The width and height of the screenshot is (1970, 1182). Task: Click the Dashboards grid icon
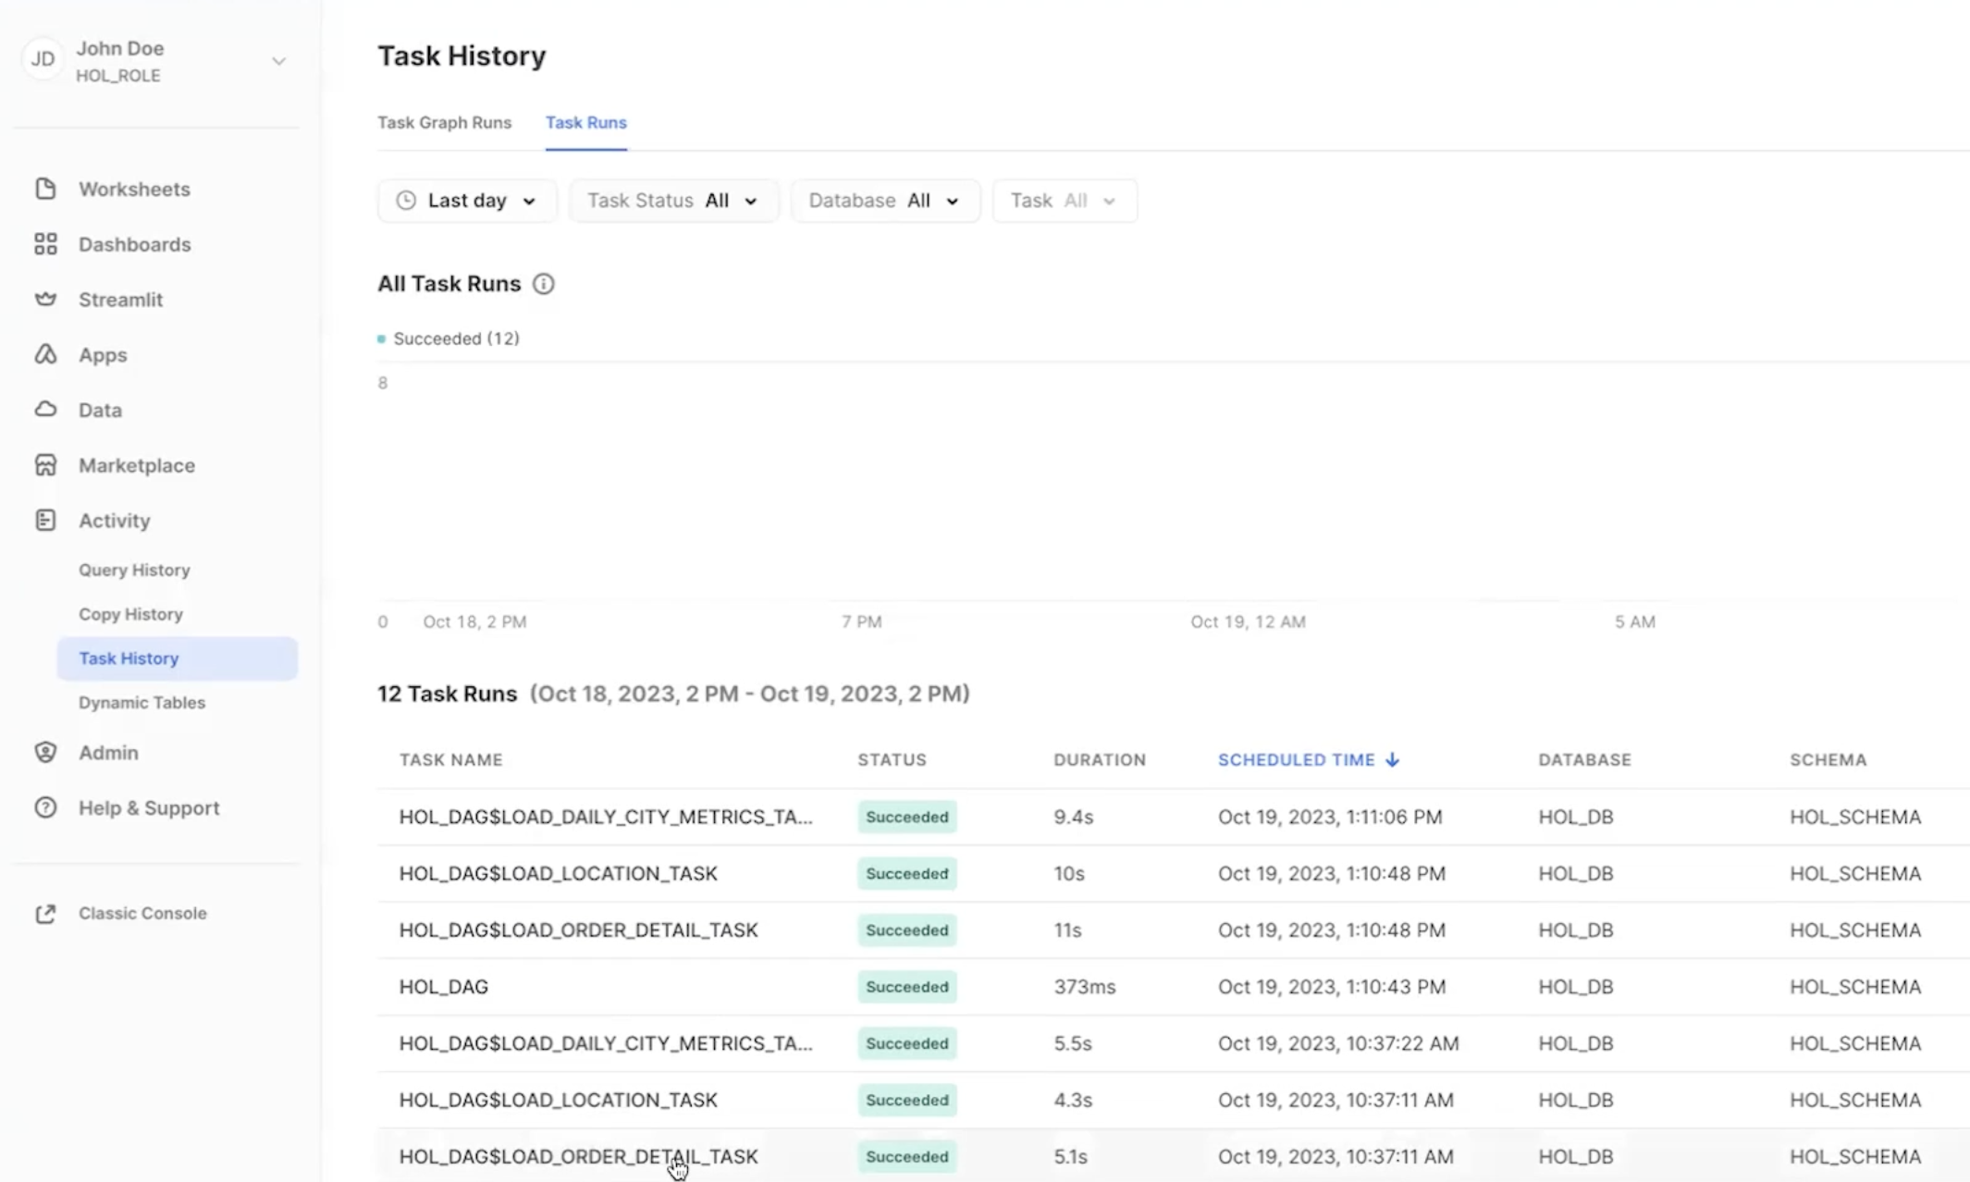tap(45, 244)
